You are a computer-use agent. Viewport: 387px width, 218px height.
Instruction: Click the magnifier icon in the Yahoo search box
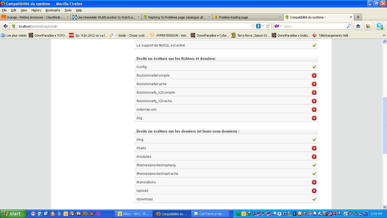(349, 26)
